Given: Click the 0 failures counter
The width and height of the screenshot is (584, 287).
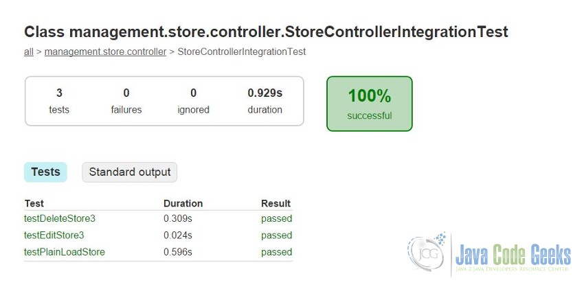Looking at the screenshot, I should coord(126,101).
